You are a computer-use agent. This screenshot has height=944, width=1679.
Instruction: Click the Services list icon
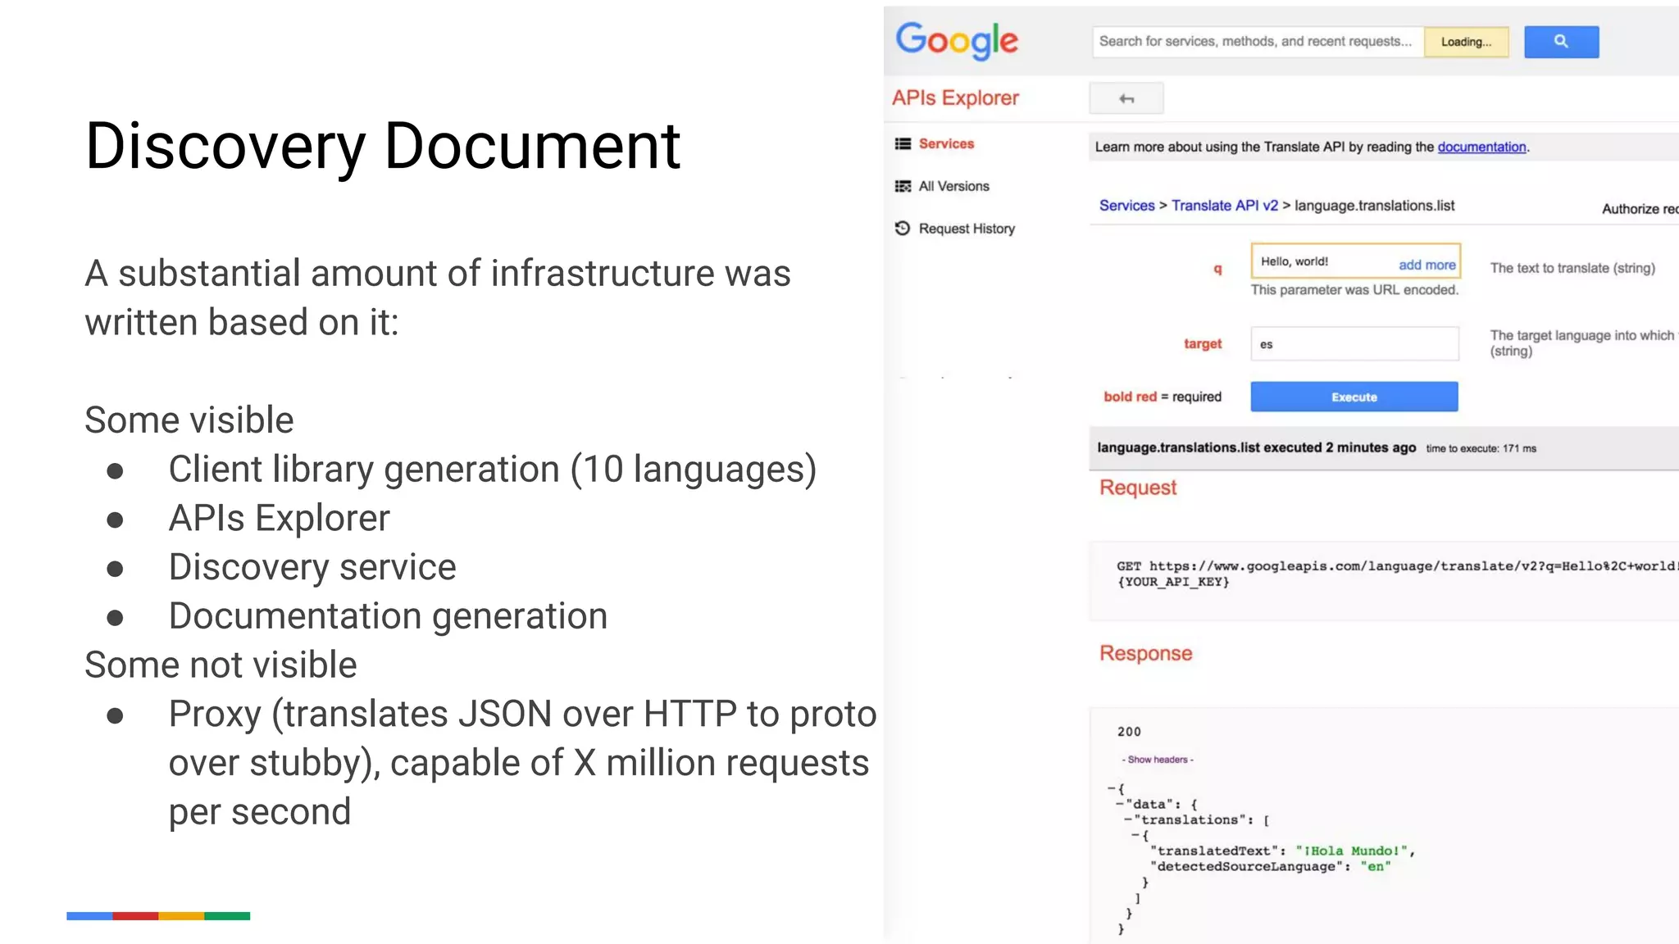[x=903, y=143]
